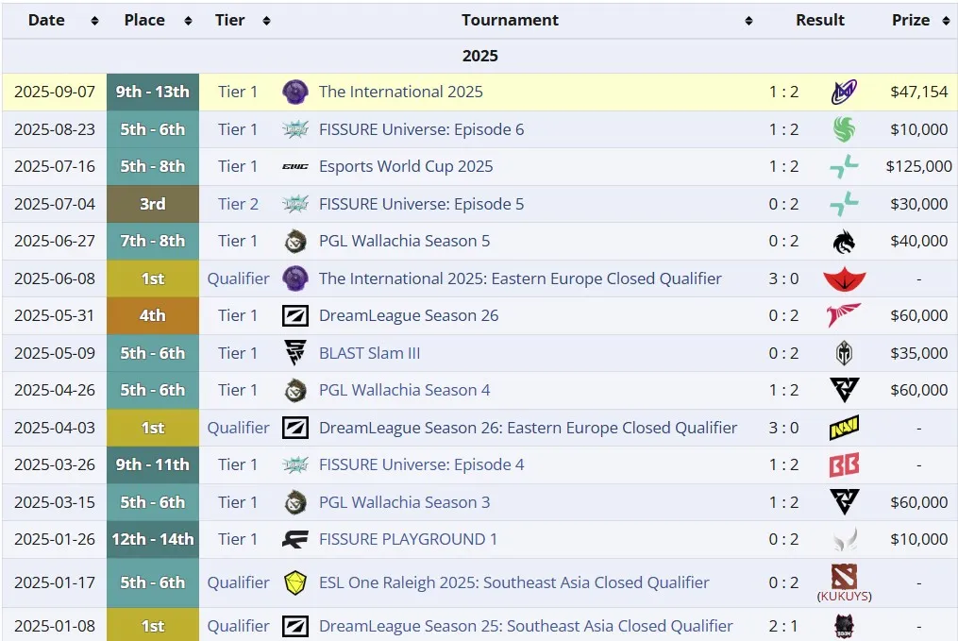Sort table by the Place column arrows
This screenshot has height=641, width=958.
coord(188,21)
